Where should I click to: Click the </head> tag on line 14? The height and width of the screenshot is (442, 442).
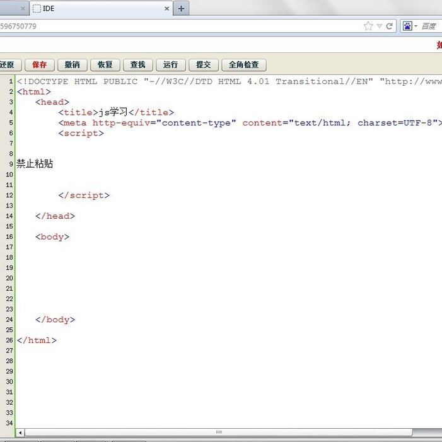(55, 216)
